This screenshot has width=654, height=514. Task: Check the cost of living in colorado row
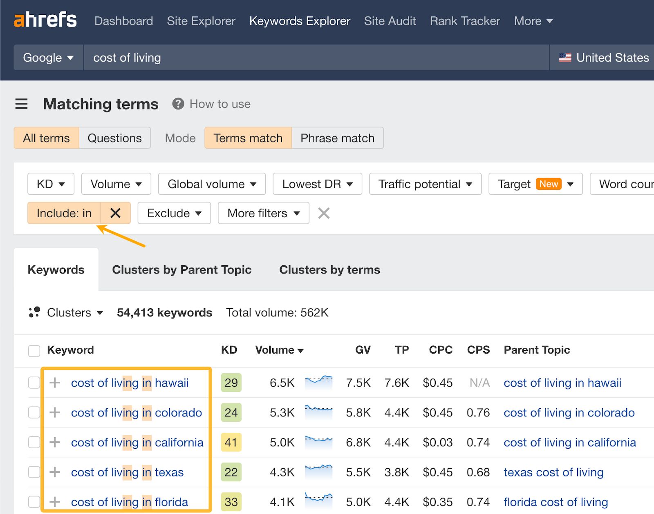34,412
